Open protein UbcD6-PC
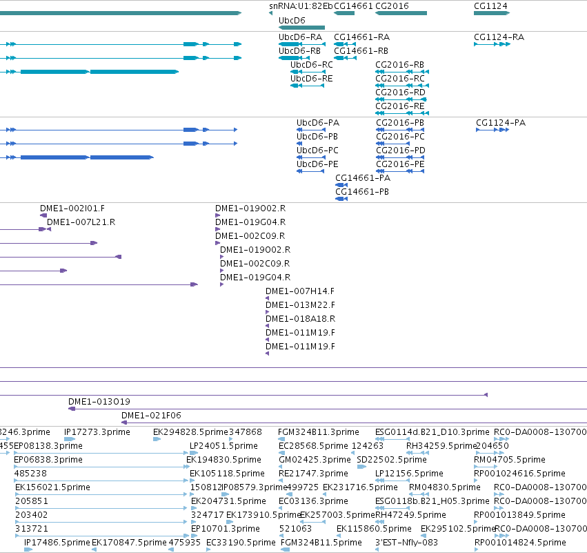Image resolution: width=587 pixels, height=553 pixels. 317,151
